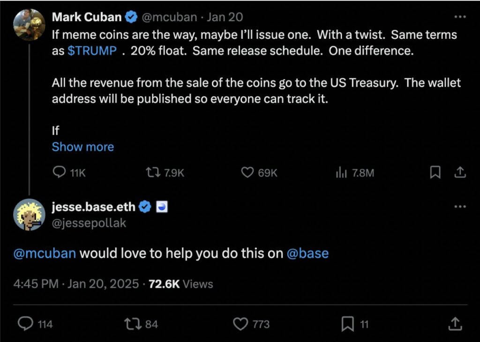Reply to jesse.base.eth's tweet

tap(26, 323)
